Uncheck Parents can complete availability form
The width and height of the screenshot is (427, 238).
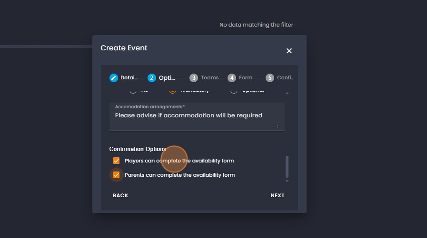116,175
